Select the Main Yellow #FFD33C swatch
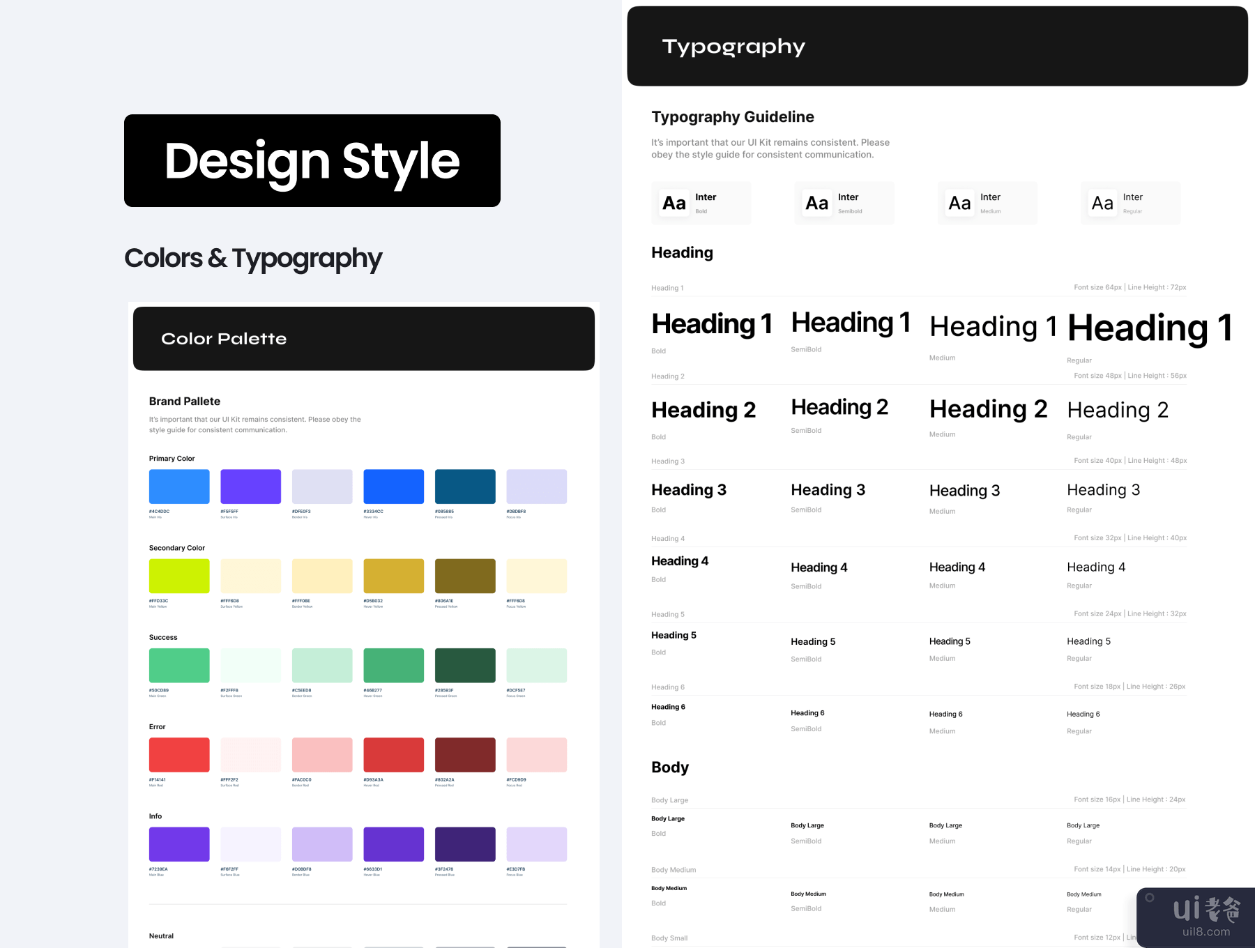 [179, 576]
